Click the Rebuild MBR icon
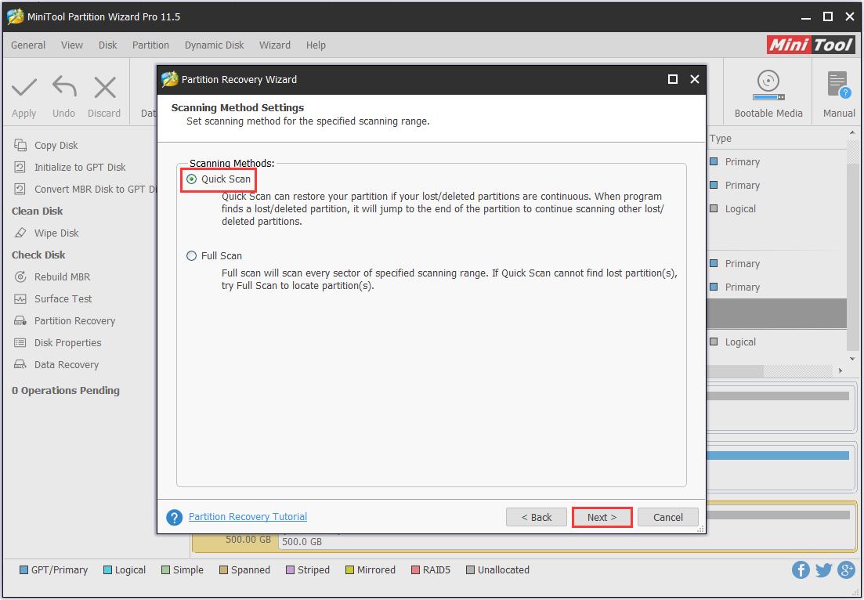Screen dimensions: 864x600 tap(20, 277)
